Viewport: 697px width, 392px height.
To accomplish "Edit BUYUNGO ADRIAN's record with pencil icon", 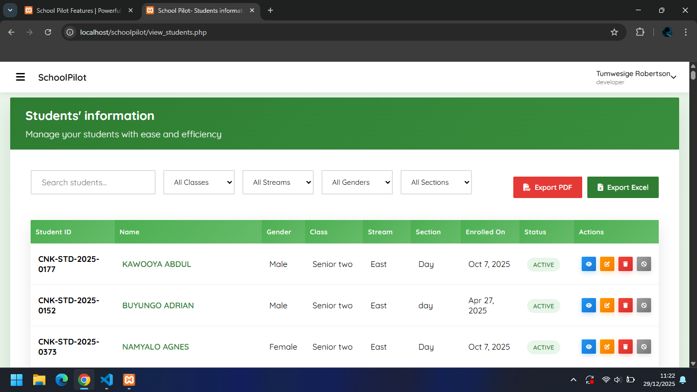I will pos(607,305).
